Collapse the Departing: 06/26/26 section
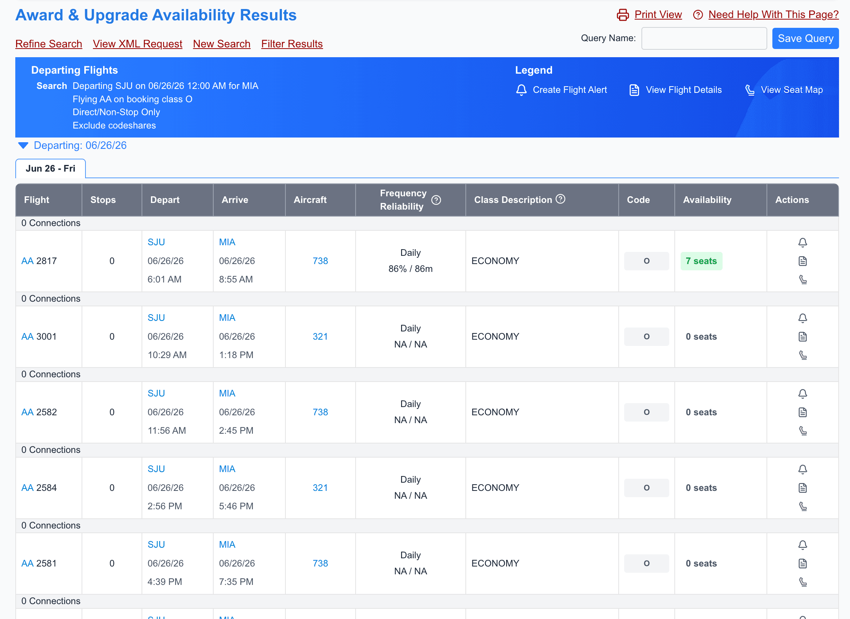The width and height of the screenshot is (850, 619). 23,146
